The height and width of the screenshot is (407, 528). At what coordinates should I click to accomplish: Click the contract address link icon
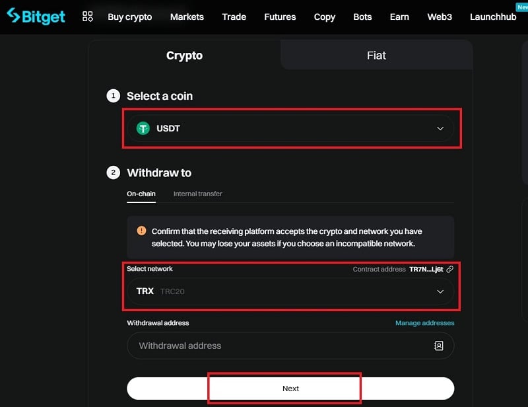450,269
